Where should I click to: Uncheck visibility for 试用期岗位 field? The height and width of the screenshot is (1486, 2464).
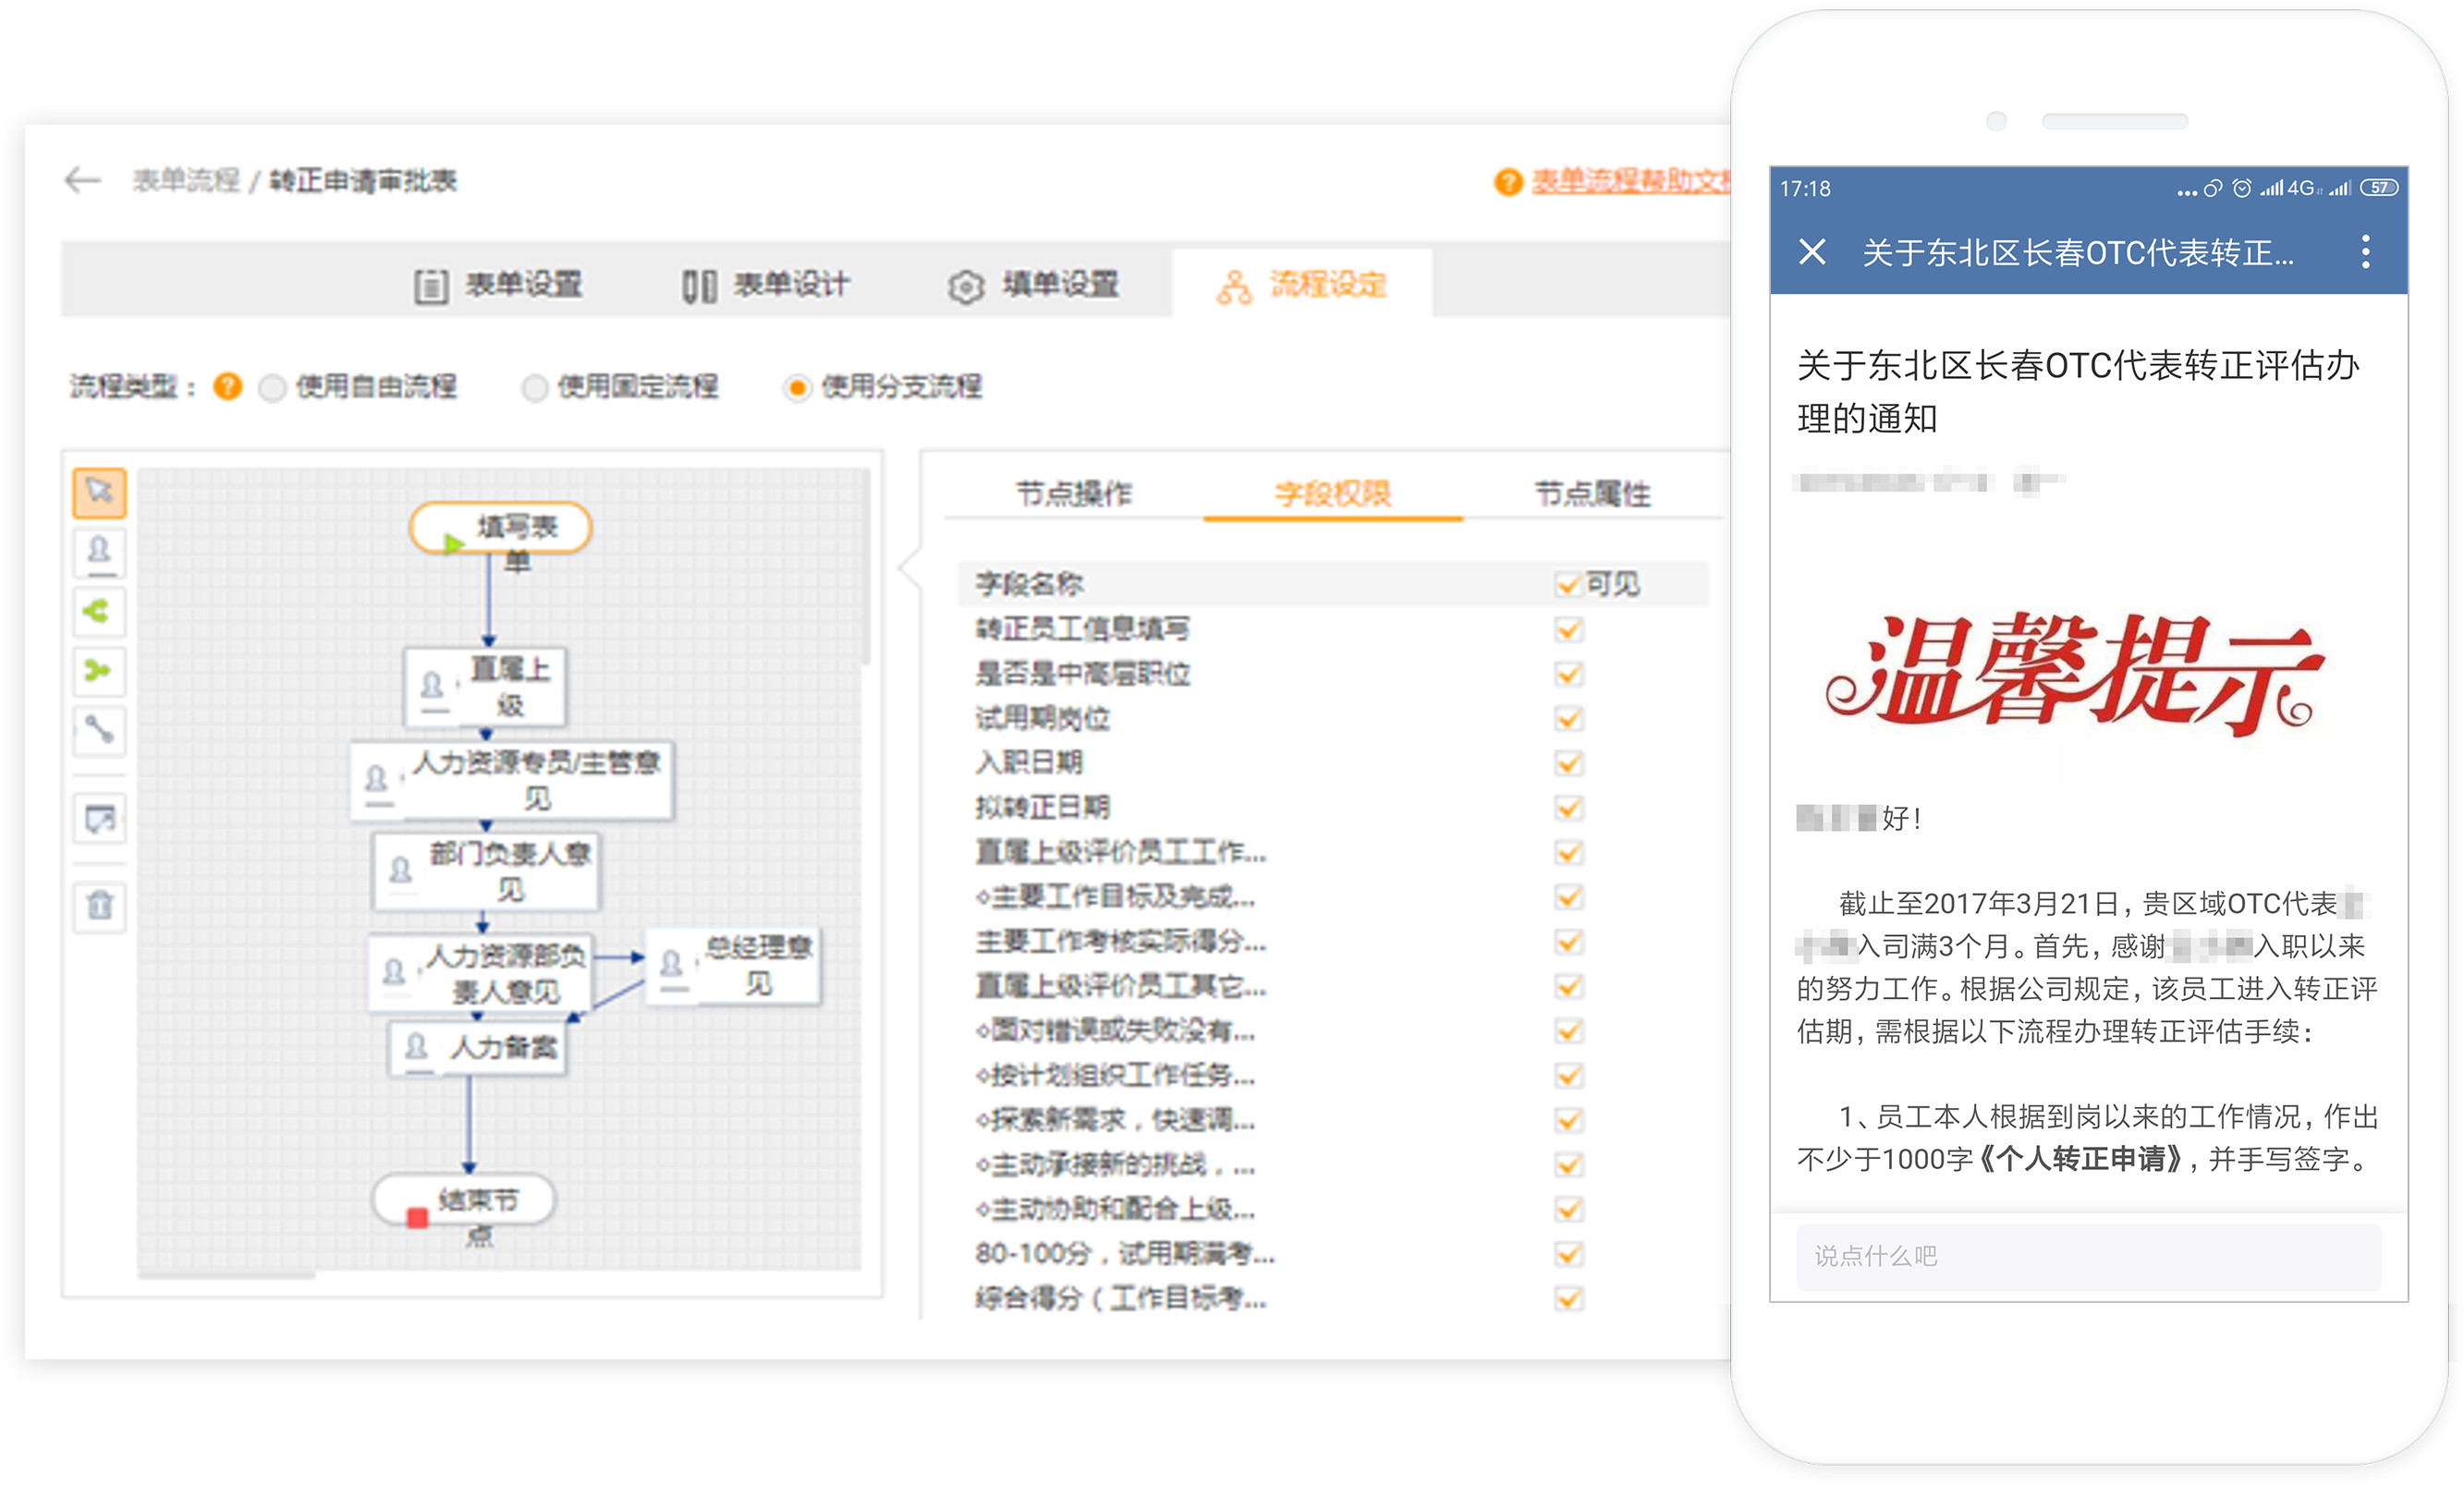[1568, 718]
